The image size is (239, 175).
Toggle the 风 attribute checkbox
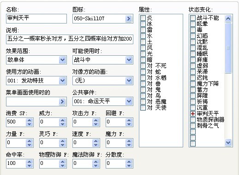click(x=143, y=48)
